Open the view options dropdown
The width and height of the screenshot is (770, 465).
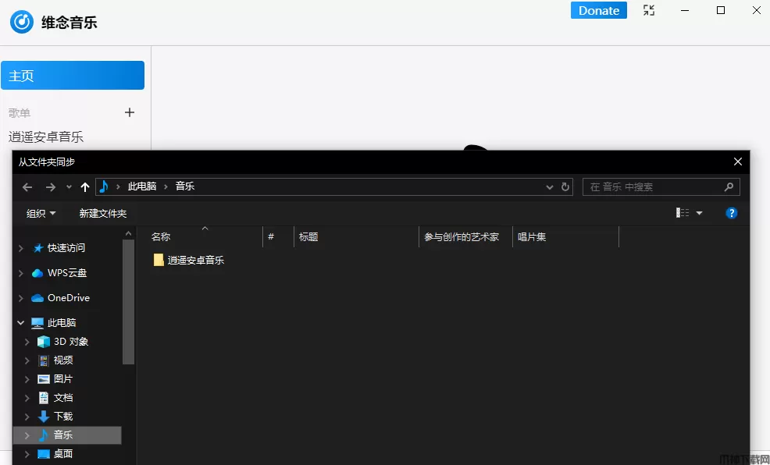(x=699, y=213)
